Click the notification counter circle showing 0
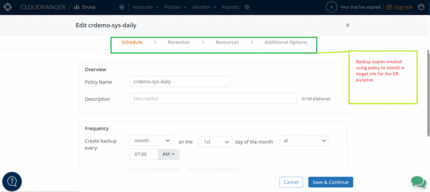Viewport: 430px width, 192px height. pos(332,7)
